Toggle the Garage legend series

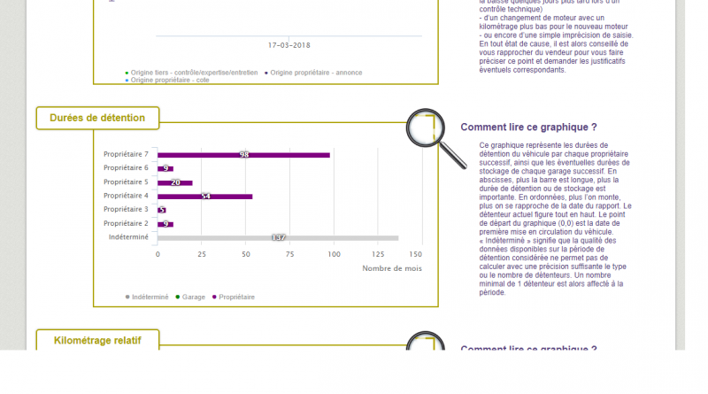click(190, 297)
